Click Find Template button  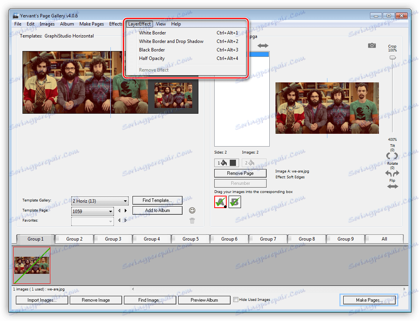[x=157, y=200]
